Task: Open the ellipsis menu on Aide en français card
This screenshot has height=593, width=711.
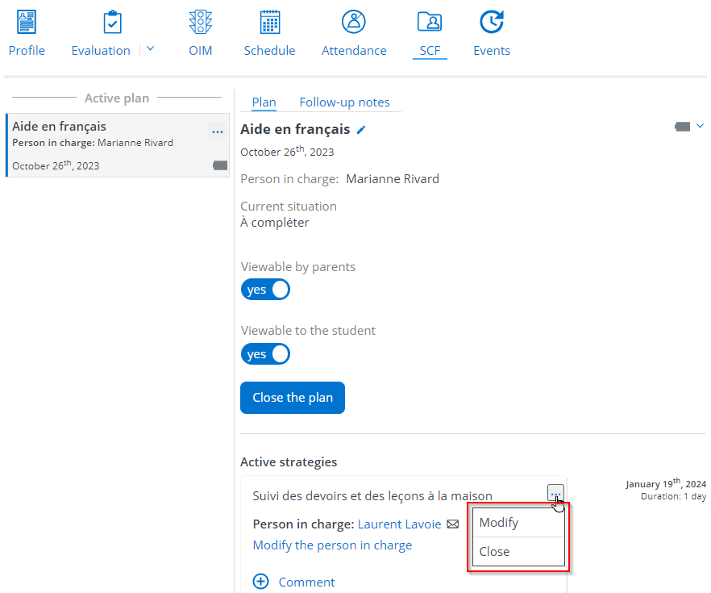Action: point(217,132)
